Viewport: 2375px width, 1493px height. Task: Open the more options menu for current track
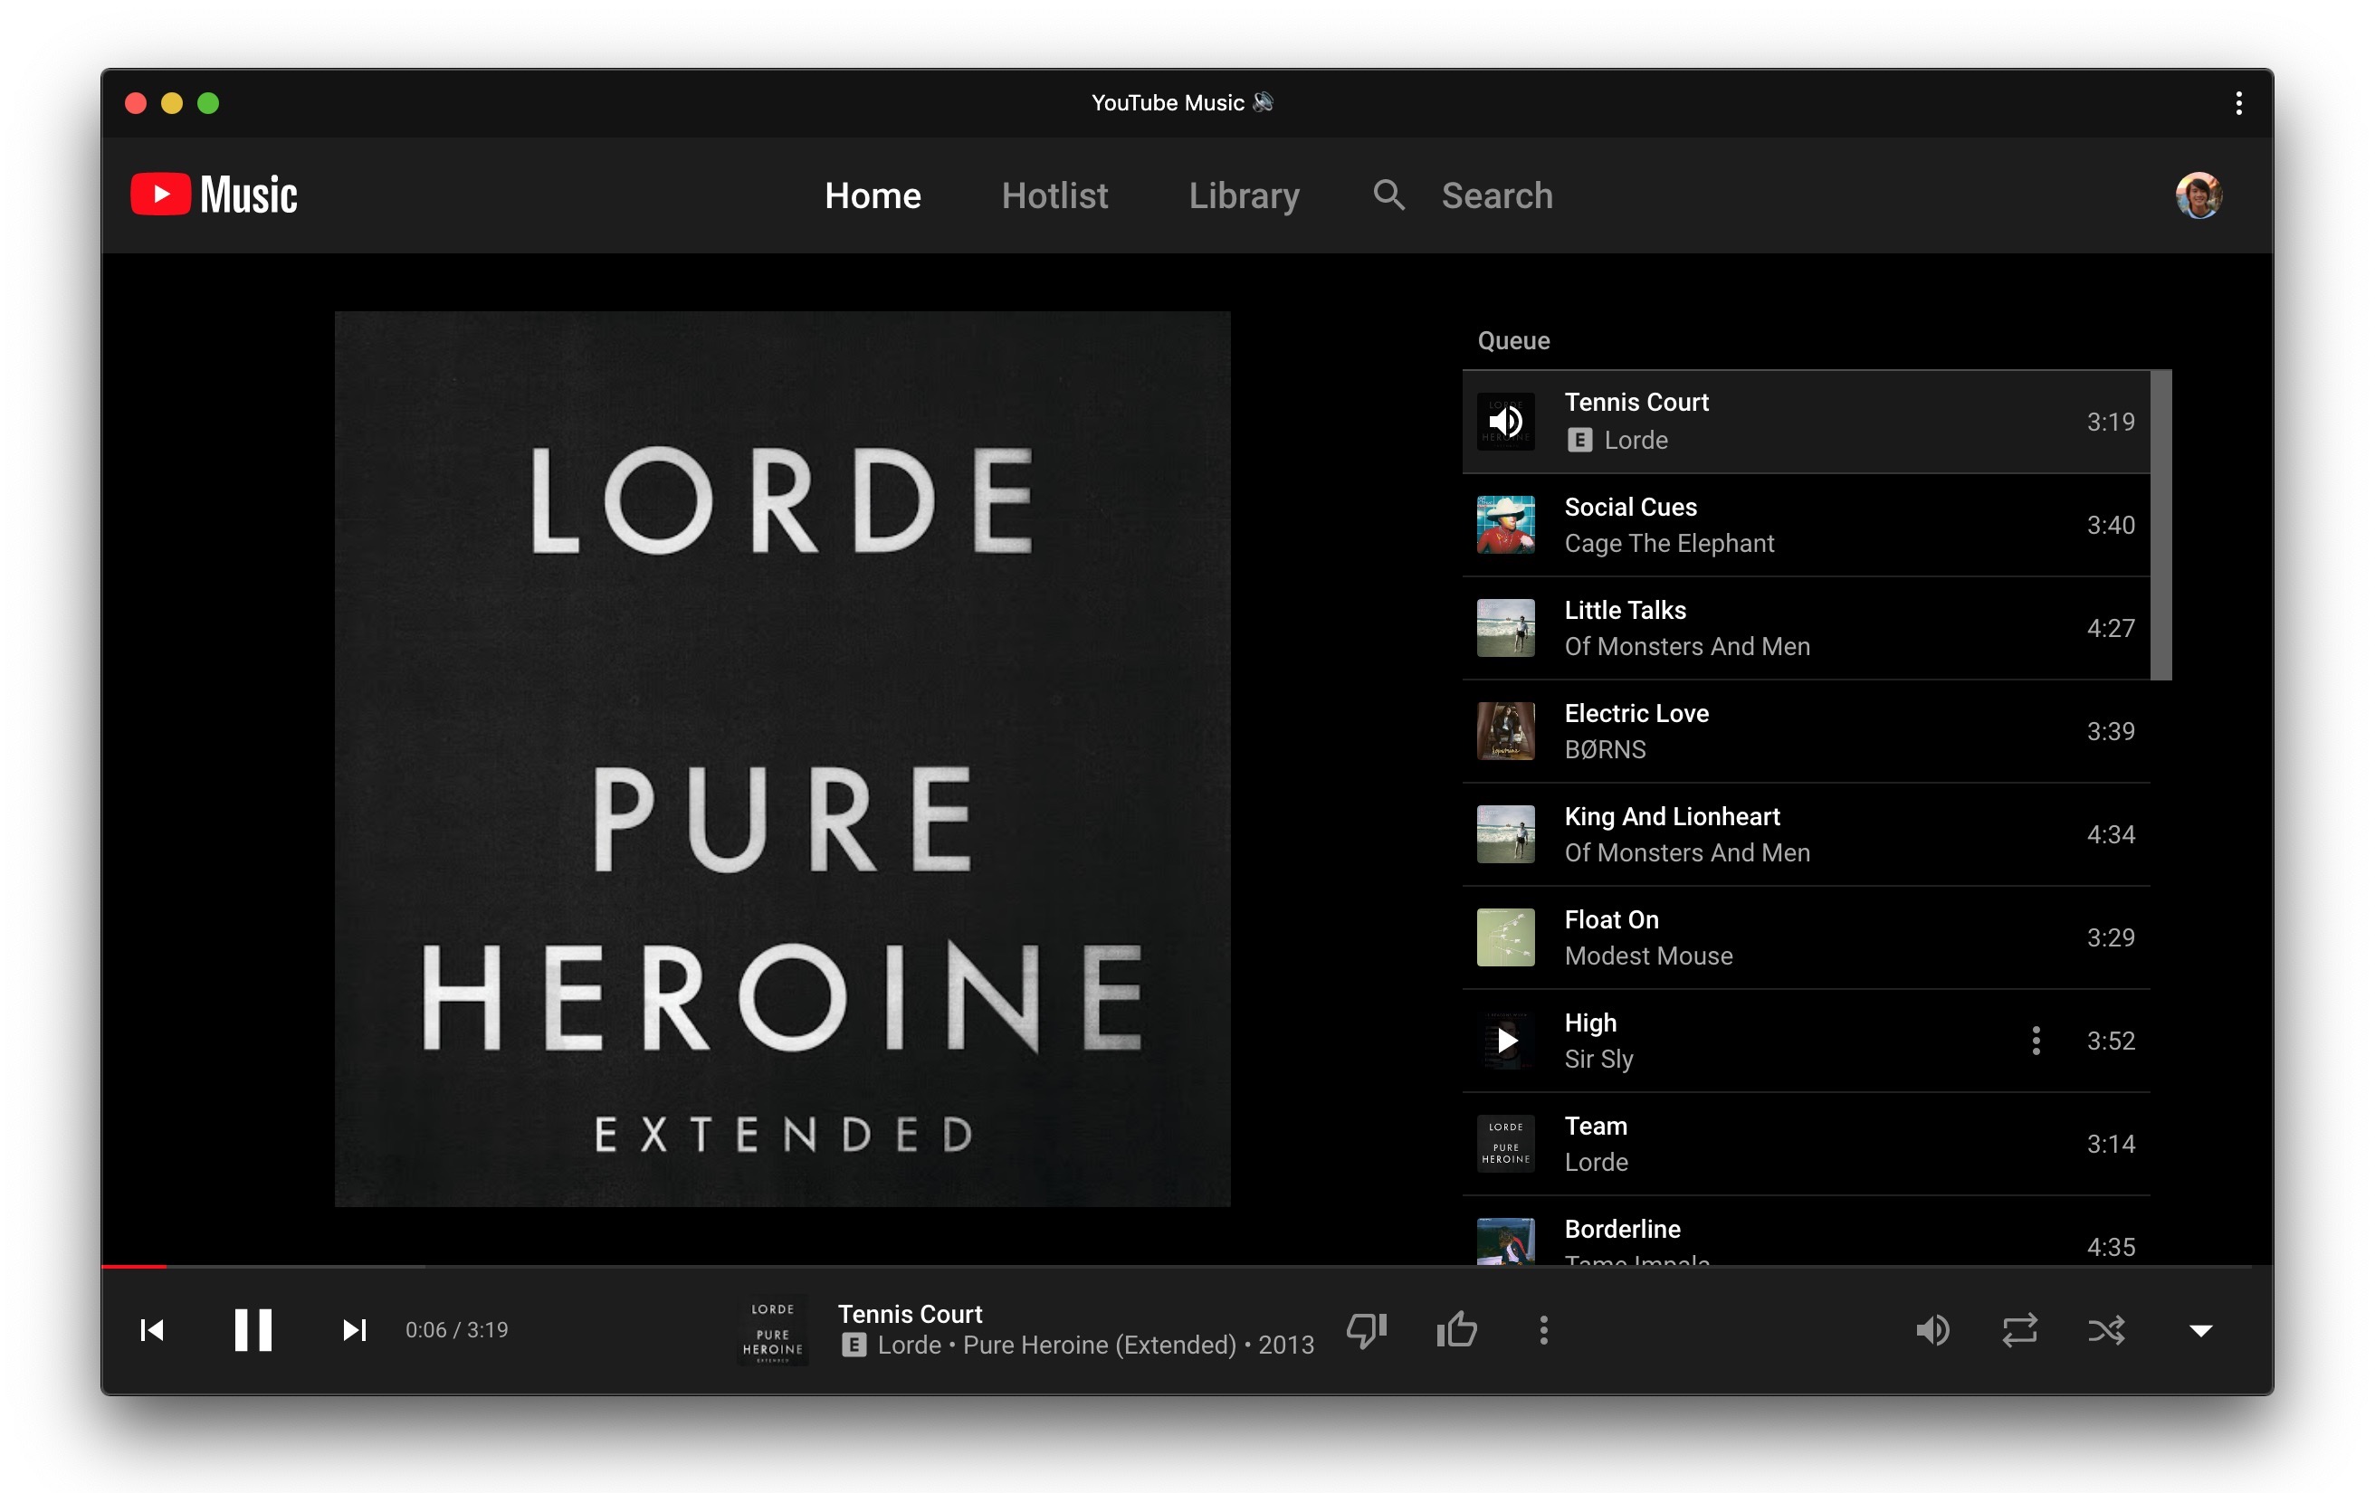point(1542,1329)
